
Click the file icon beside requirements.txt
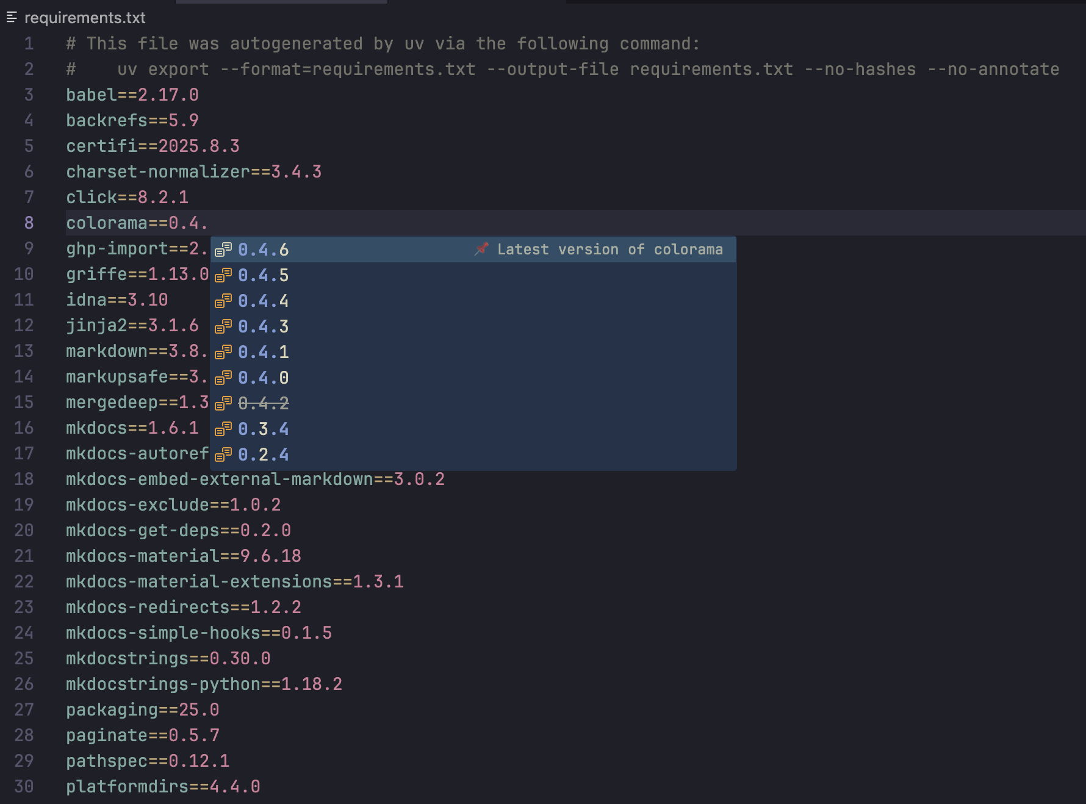click(x=12, y=18)
